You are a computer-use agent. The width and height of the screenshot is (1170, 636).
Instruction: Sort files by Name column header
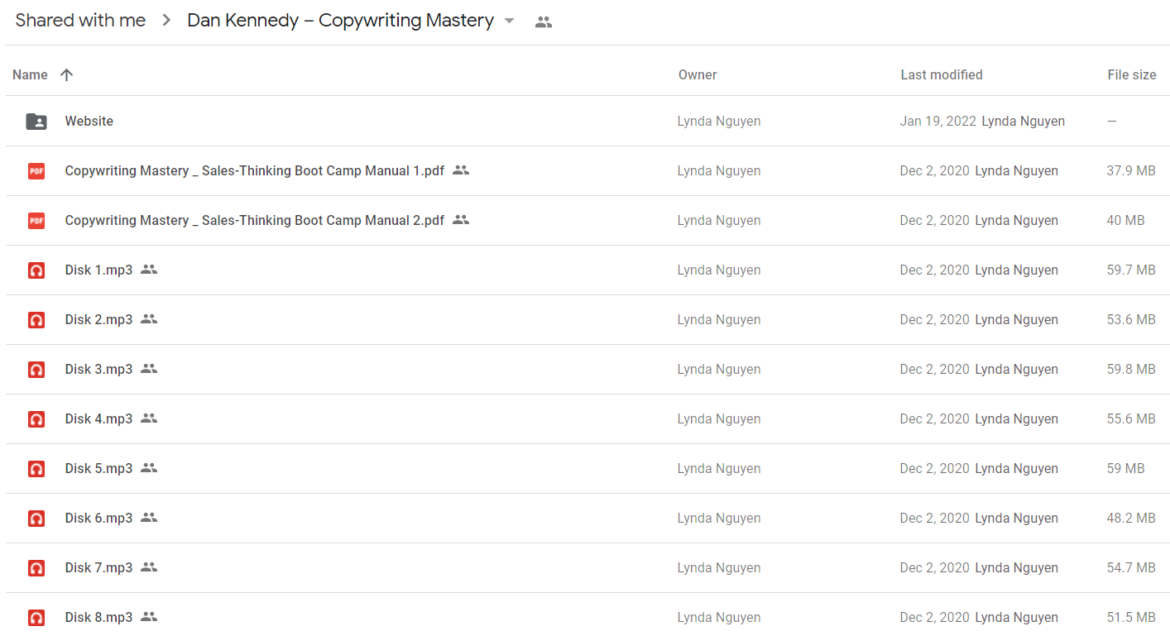click(31, 74)
